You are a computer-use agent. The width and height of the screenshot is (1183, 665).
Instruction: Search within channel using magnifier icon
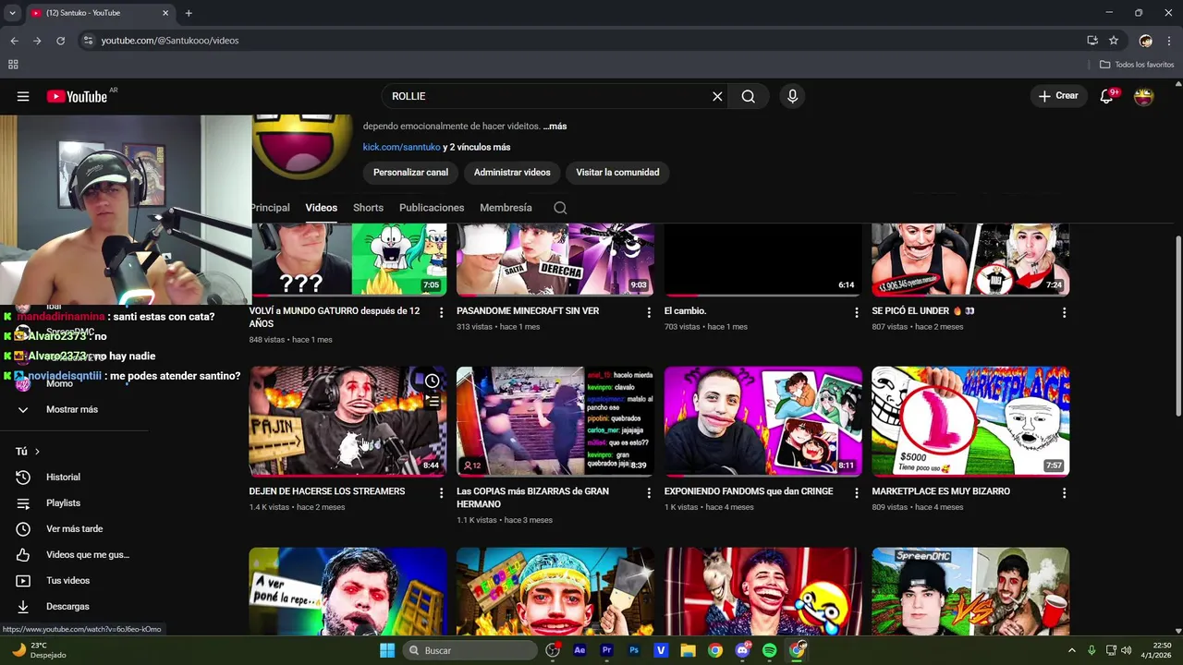[560, 208]
